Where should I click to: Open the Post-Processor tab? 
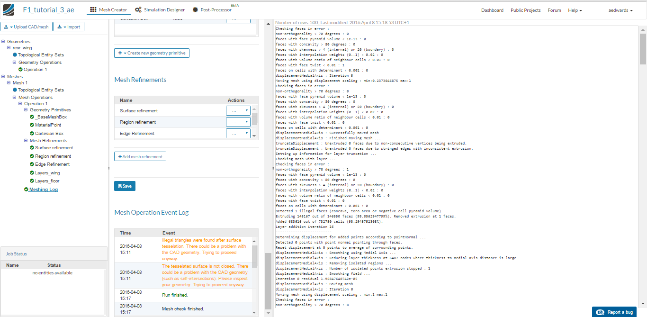click(212, 10)
